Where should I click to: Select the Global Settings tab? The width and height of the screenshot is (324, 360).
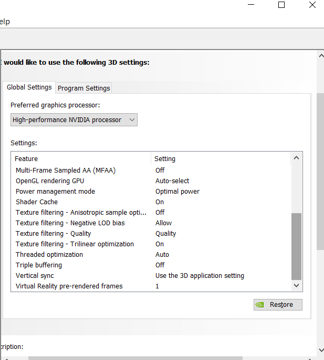coord(29,87)
